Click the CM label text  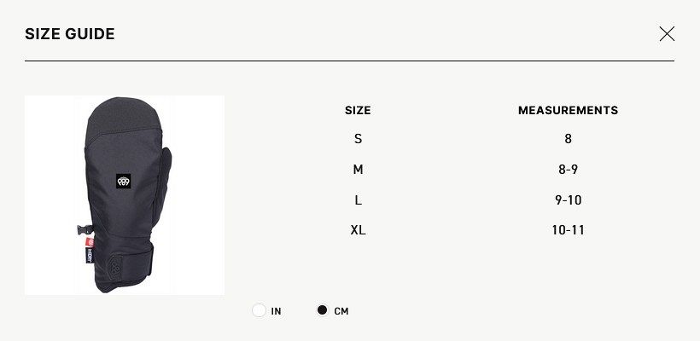pos(341,311)
